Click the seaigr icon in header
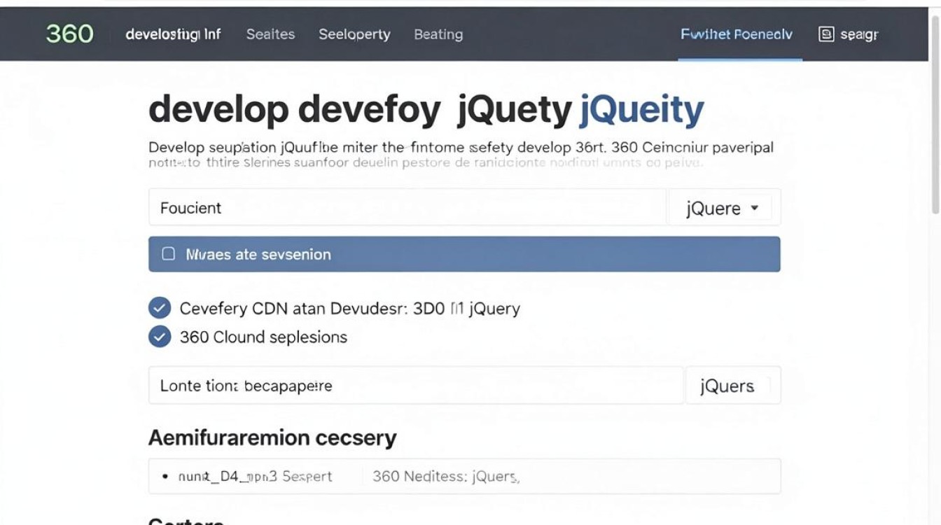Image resolution: width=941 pixels, height=525 pixels. (x=826, y=34)
